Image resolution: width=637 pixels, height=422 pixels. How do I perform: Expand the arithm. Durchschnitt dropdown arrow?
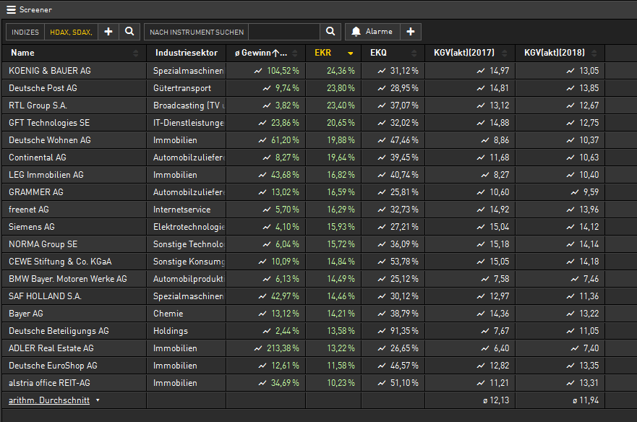pyautogui.click(x=98, y=400)
